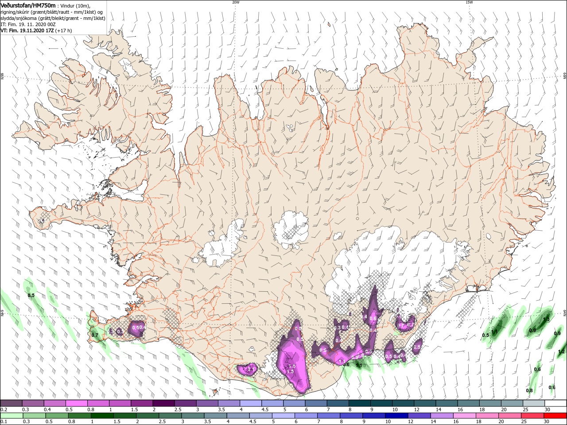Select lower-scale swatch labeled 2.5
Viewport: 567px width, 425px height.
point(170,416)
